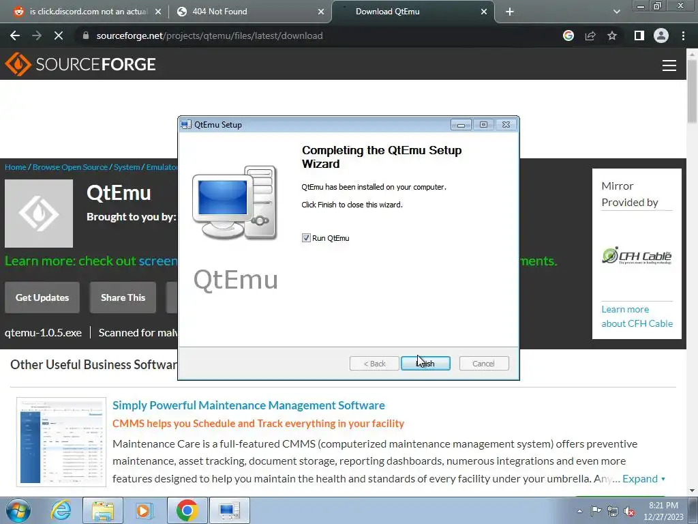
Task: Open Browse Open Source breadcrumb
Action: tap(70, 167)
